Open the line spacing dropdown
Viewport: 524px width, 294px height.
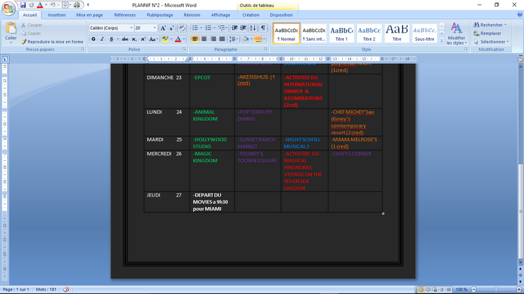coord(233,39)
